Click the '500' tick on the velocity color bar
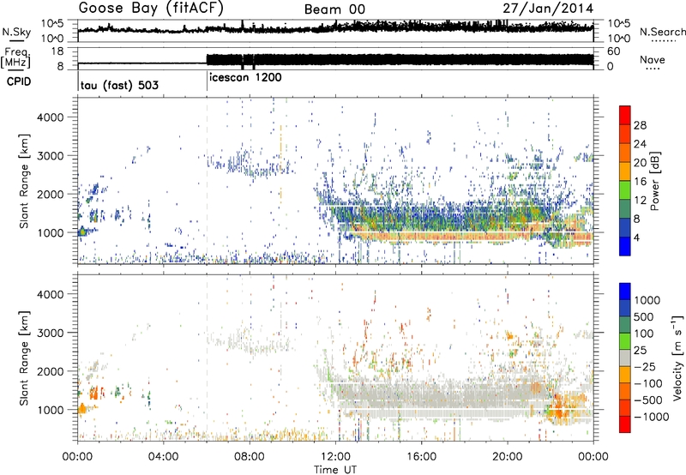Screen dimensions: 686x475 tap(642, 316)
